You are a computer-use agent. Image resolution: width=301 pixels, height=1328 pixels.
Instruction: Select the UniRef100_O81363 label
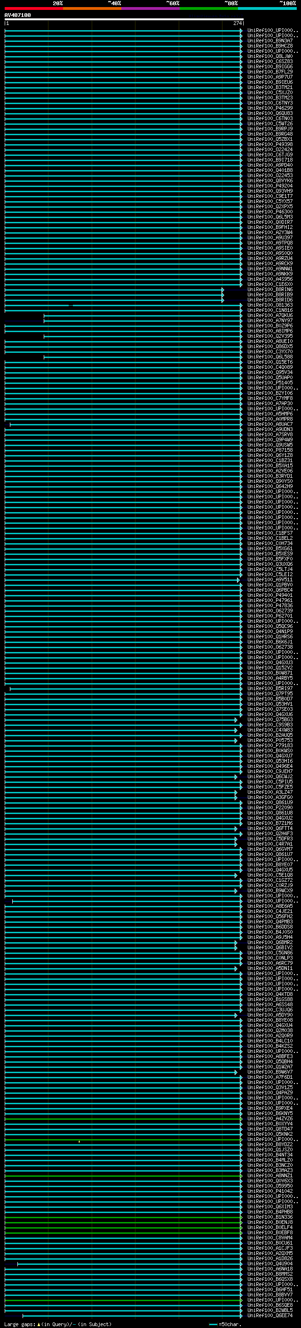point(270,305)
